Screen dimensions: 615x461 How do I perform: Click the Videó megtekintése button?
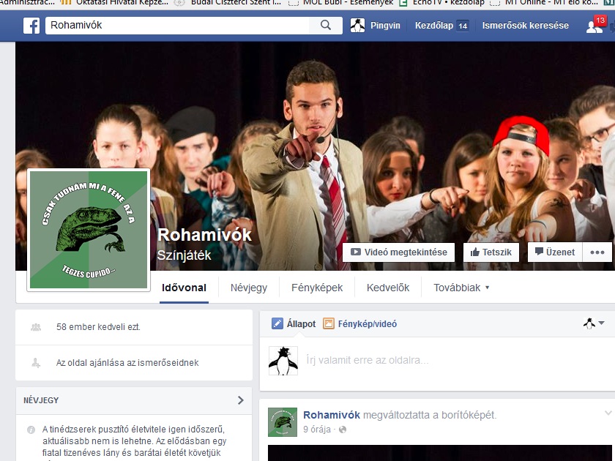398,252
